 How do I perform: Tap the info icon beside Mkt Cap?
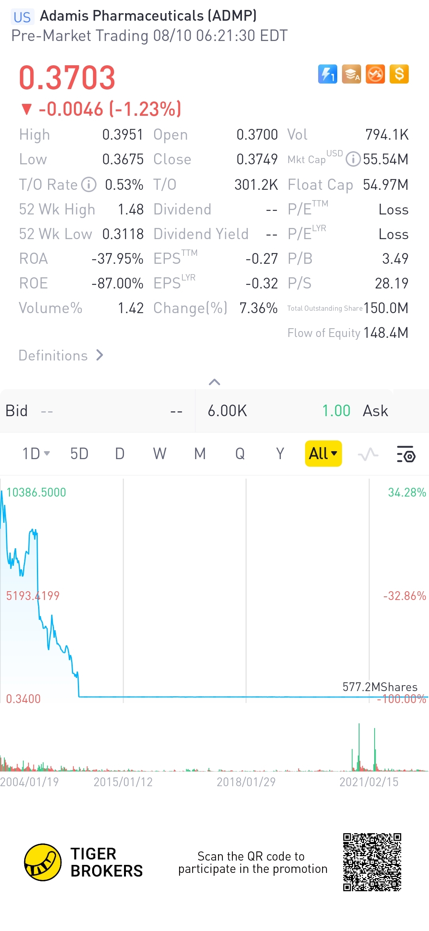tap(353, 159)
